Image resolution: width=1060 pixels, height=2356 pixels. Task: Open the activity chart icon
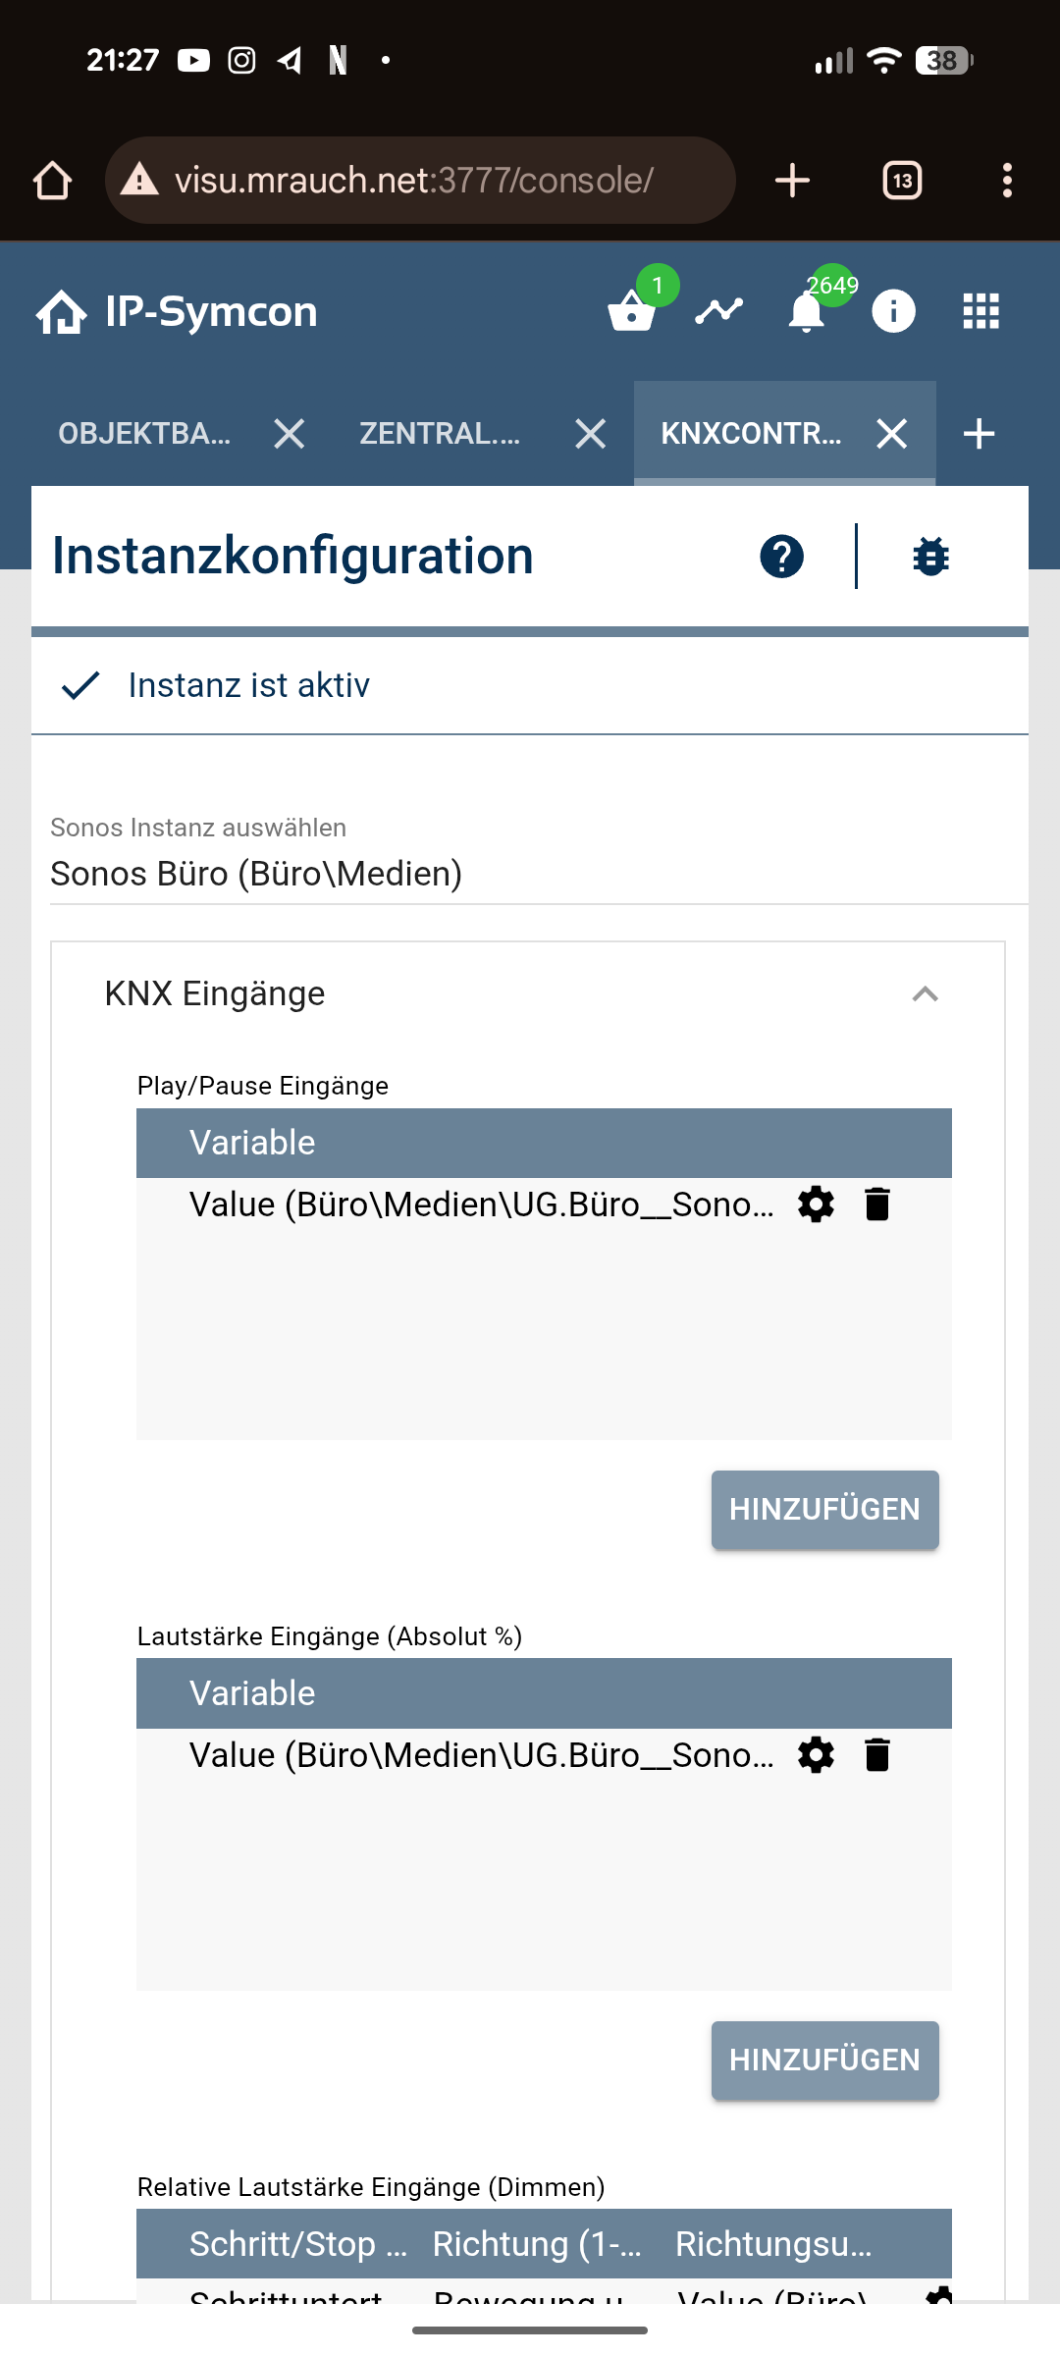pyautogui.click(x=719, y=312)
